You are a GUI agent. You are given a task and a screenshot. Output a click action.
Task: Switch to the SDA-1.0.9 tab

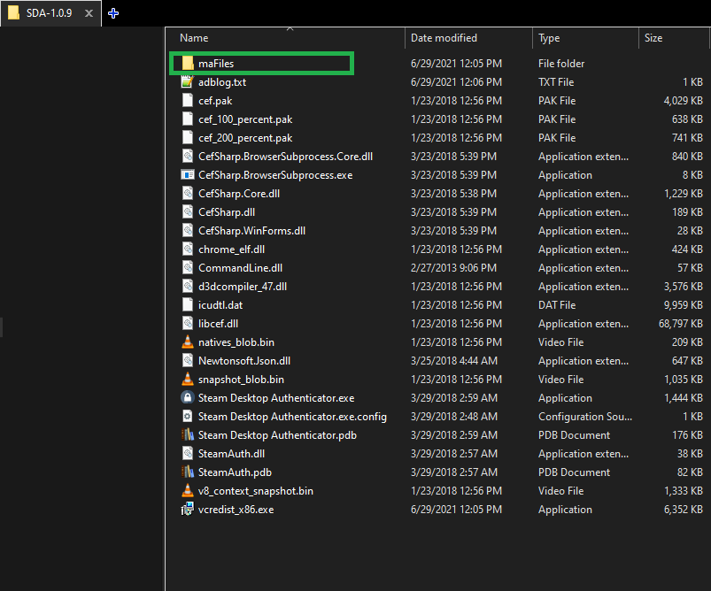click(49, 13)
